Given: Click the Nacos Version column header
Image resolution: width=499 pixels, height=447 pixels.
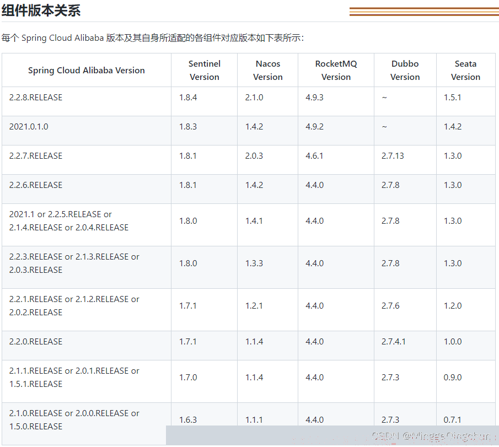Looking at the screenshot, I should click(x=267, y=71).
